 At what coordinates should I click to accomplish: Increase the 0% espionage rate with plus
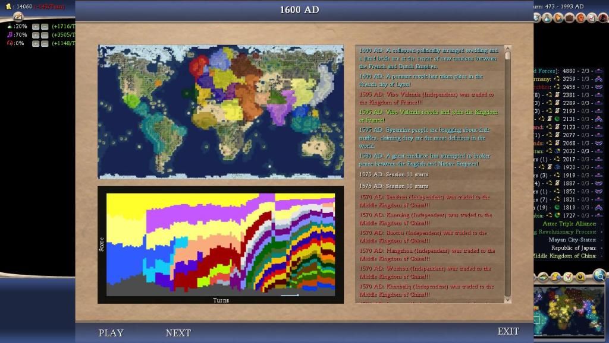[x=35, y=44]
